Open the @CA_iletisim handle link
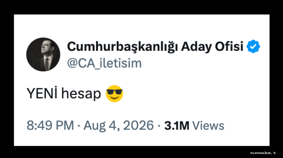The height and width of the screenshot is (158, 283). 104,63
